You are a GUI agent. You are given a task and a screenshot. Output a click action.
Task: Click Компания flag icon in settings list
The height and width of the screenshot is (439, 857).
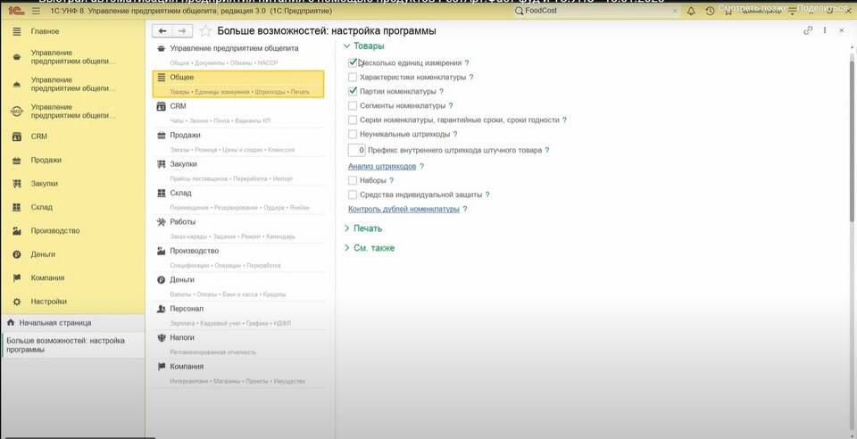162,367
